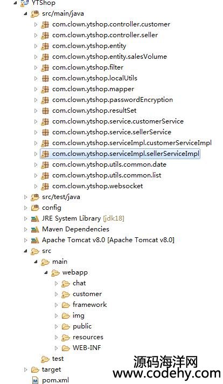
Task: Click the Maven Dependencies library icon
Action: pos(34,229)
